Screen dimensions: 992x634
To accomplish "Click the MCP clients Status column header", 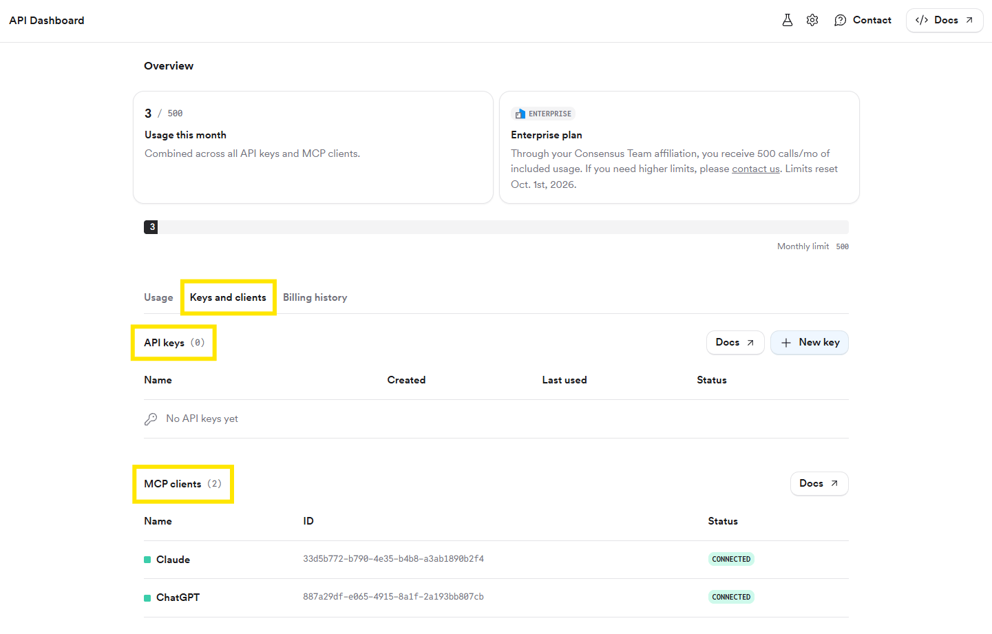I will [x=723, y=521].
